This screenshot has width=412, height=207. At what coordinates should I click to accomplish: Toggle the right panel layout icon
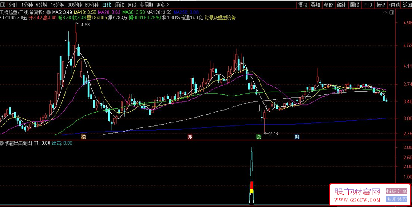point(392,12)
